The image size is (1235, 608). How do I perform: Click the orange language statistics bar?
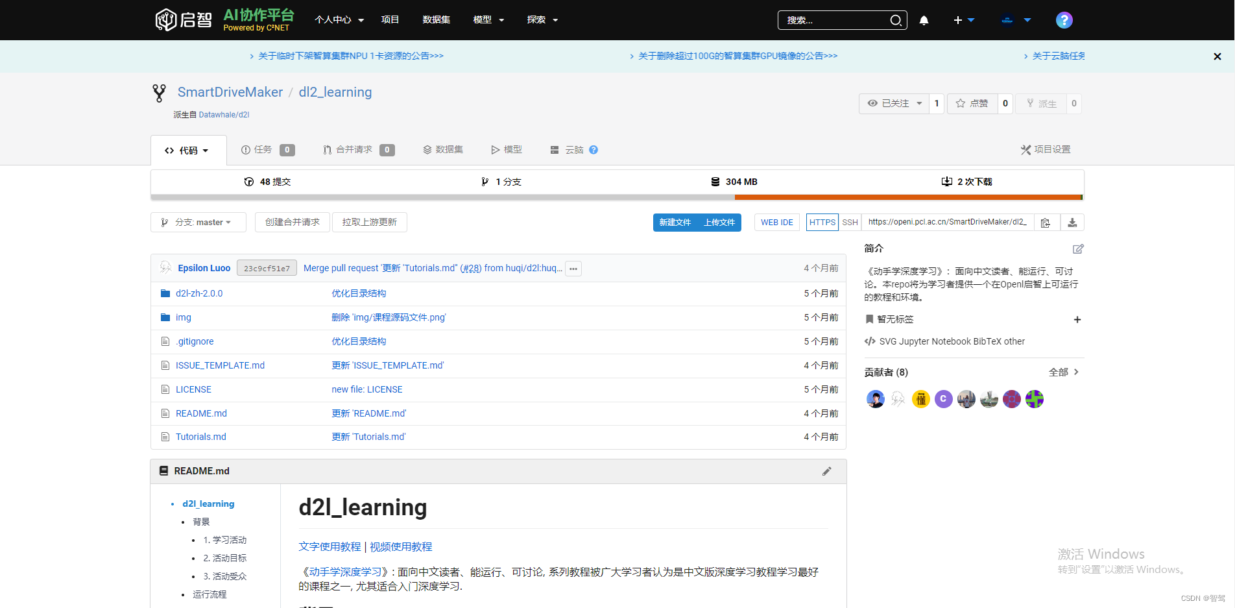(907, 197)
